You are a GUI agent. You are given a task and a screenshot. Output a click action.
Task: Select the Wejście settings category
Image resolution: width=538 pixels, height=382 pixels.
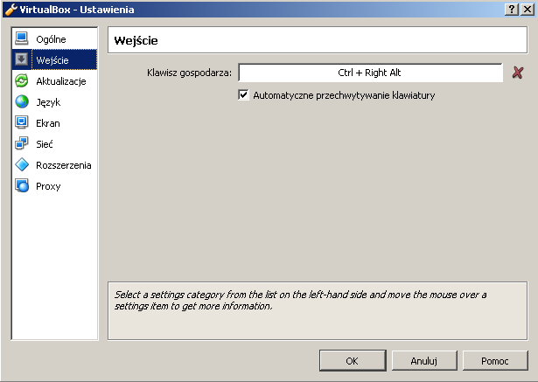click(x=54, y=60)
